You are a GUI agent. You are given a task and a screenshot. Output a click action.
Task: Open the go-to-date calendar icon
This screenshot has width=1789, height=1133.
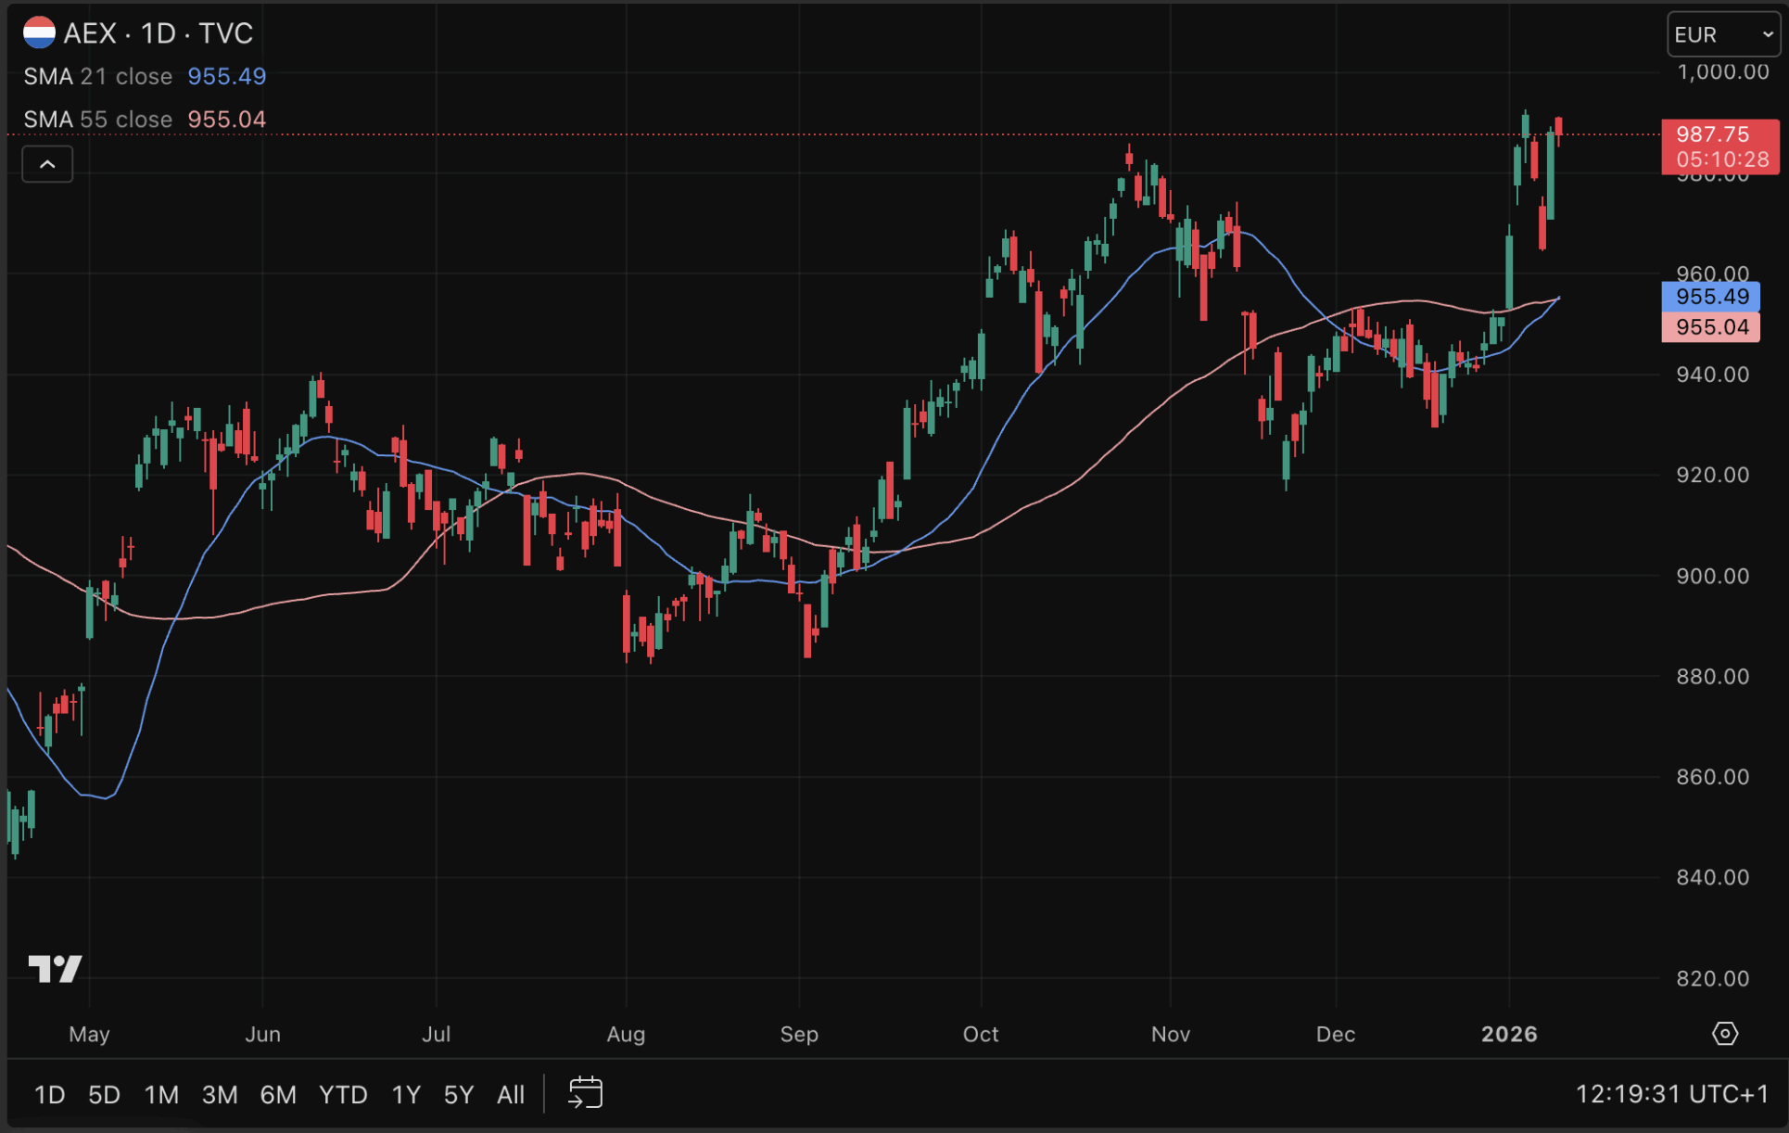(585, 1093)
